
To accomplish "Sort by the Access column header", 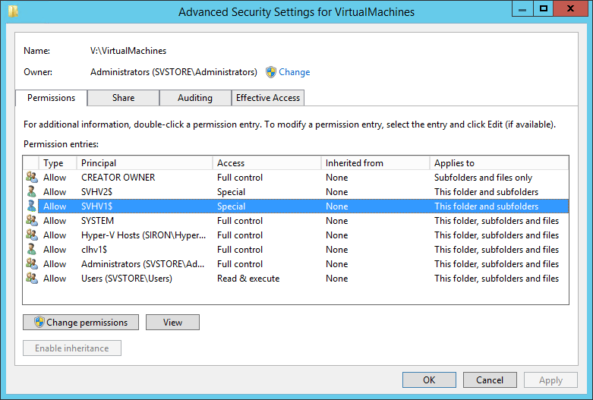I will [x=267, y=163].
